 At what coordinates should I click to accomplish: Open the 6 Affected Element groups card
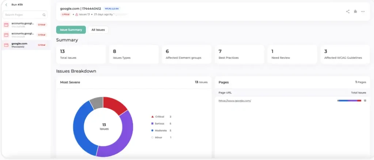[x=187, y=54]
